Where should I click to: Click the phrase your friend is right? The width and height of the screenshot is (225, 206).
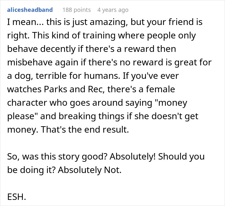click(105, 29)
